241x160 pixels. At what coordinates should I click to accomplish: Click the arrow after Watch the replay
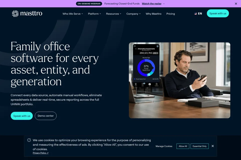(164, 4)
